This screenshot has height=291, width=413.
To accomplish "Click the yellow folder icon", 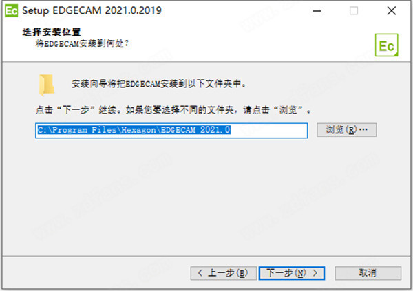I will [x=47, y=85].
